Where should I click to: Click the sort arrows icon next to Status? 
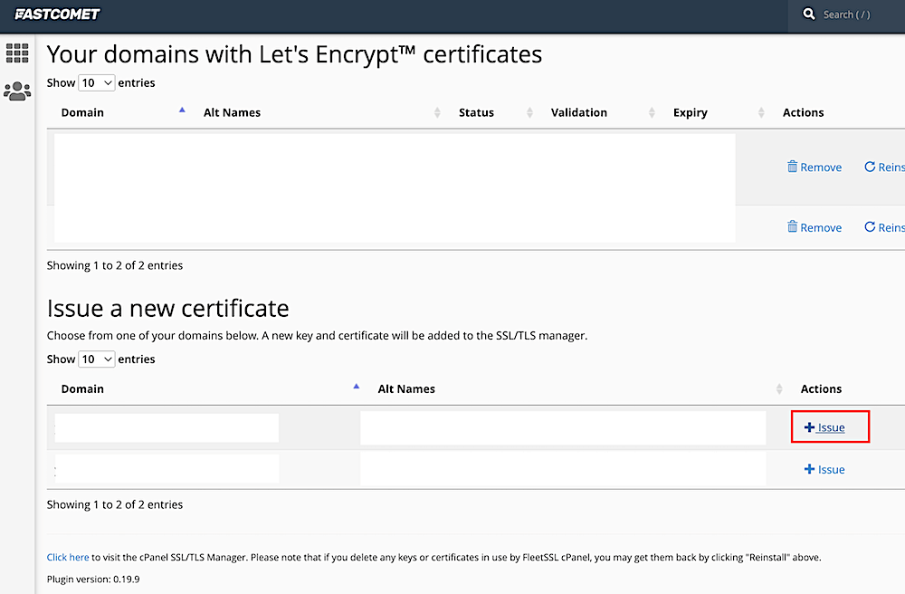pyautogui.click(x=529, y=112)
